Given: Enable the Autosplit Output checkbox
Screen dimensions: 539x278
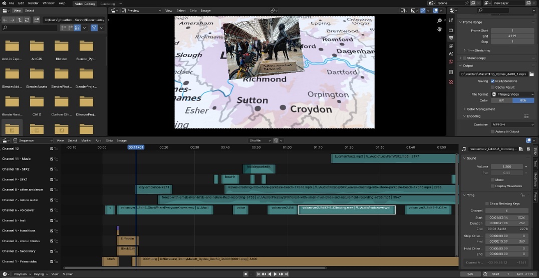Looking at the screenshot, I should click(492, 132).
